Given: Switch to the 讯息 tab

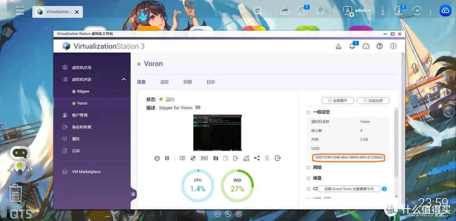Looking at the screenshot, I should tap(141, 82).
